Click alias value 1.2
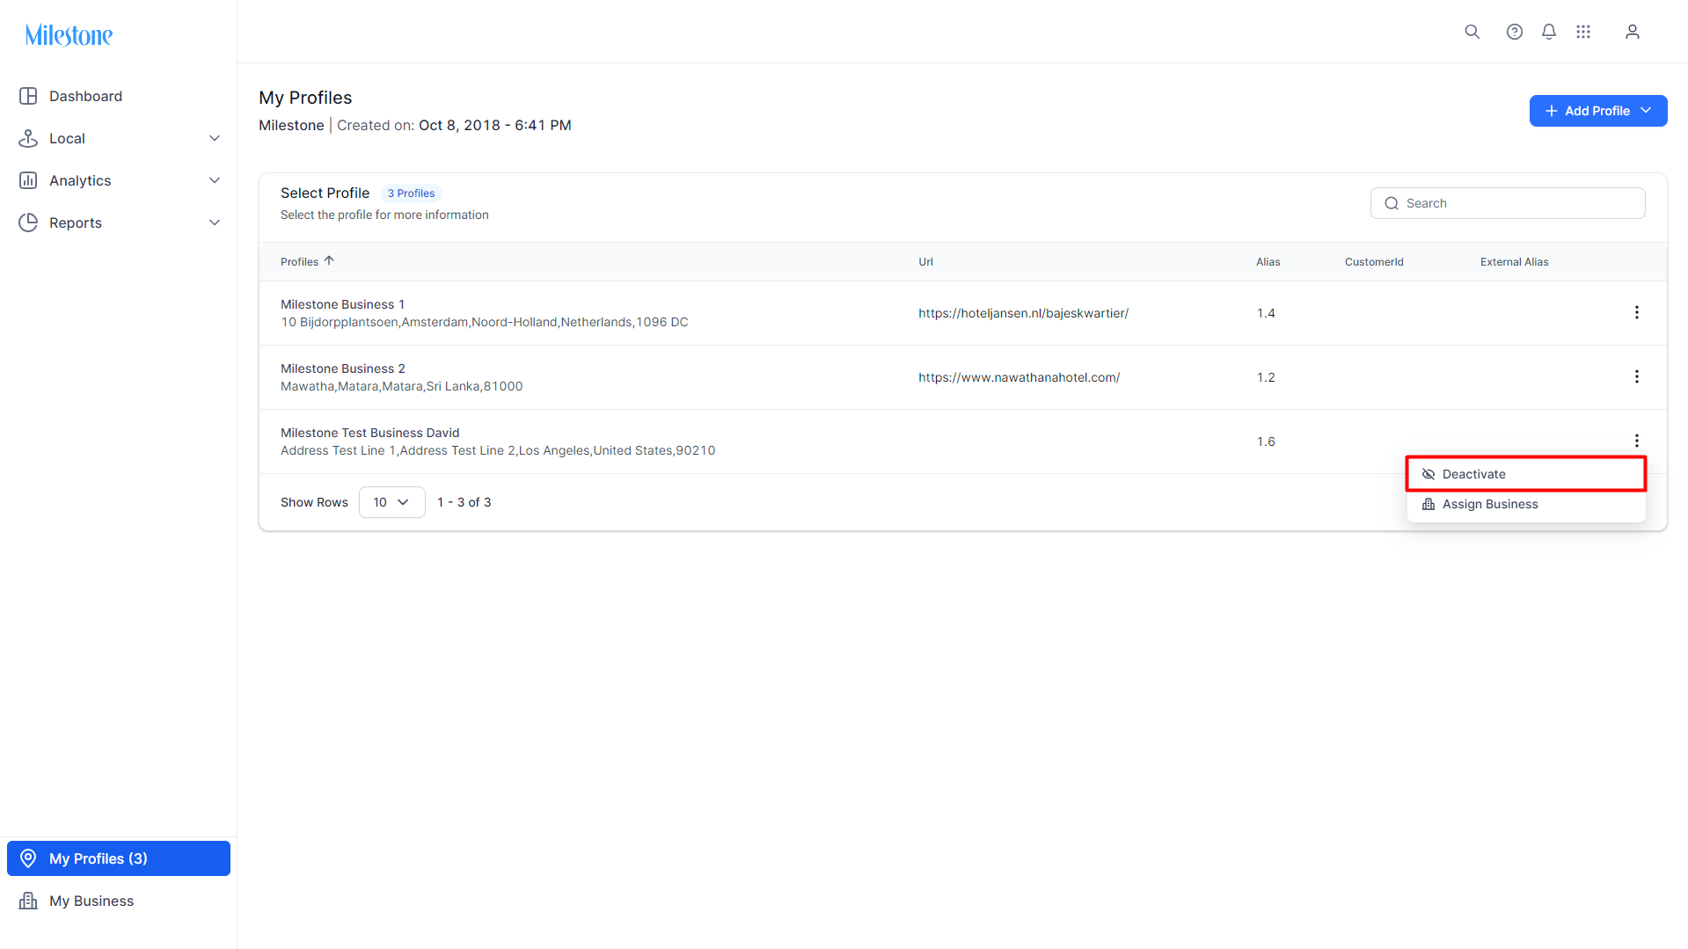This screenshot has height=949, width=1688. 1266,377
